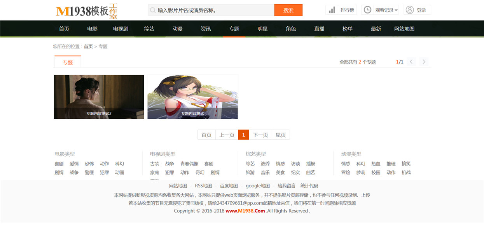Open 青春偶像 under 电视剧类型
Screen dimensions: 484x230
tap(189, 164)
